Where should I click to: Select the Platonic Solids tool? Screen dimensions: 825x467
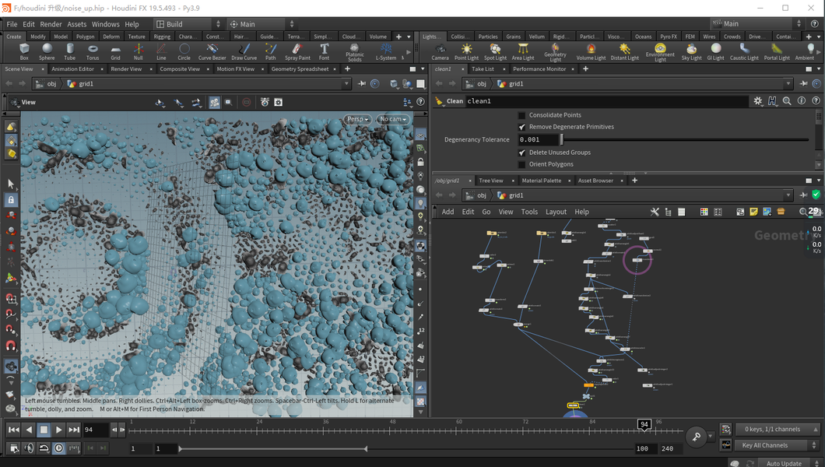pyautogui.click(x=355, y=53)
